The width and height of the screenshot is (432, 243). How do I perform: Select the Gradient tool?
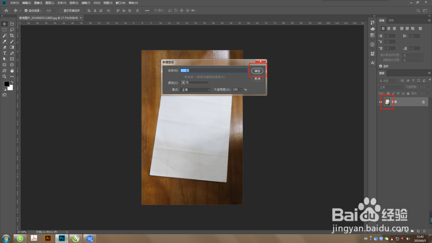[12, 47]
